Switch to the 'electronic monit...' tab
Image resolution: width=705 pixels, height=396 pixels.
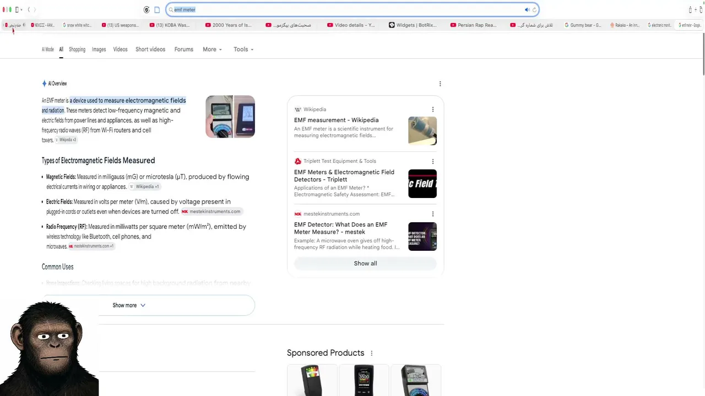click(x=659, y=25)
